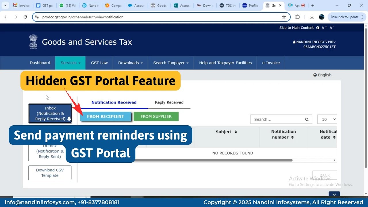Click the dark chevron-down button at bottom

pyautogui.click(x=334, y=194)
